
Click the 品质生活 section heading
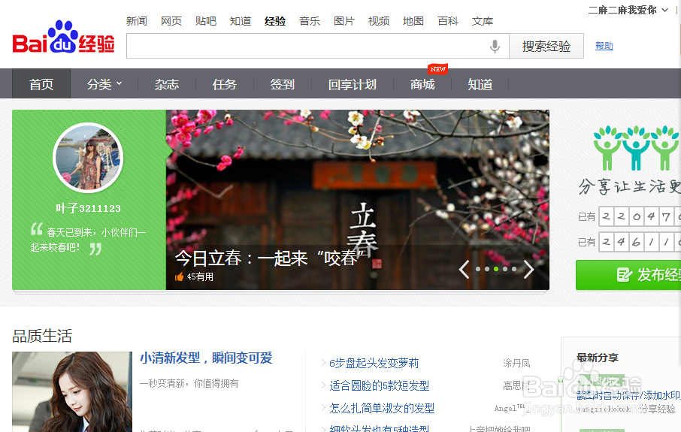point(42,336)
